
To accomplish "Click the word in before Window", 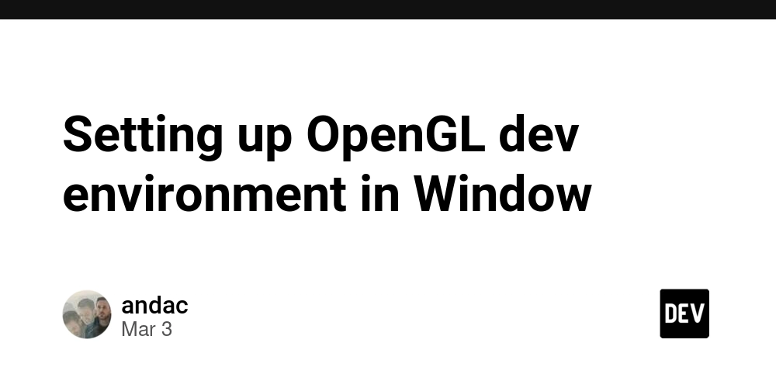I will [x=379, y=193].
